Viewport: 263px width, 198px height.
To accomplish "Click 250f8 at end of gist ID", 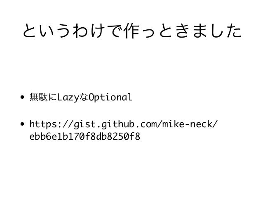I will [x=126, y=136].
